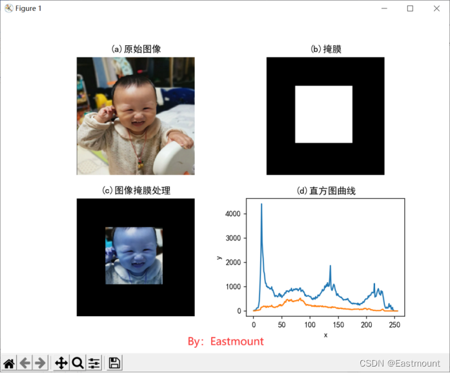Click the y-axis tick label 3000

click(x=233, y=238)
